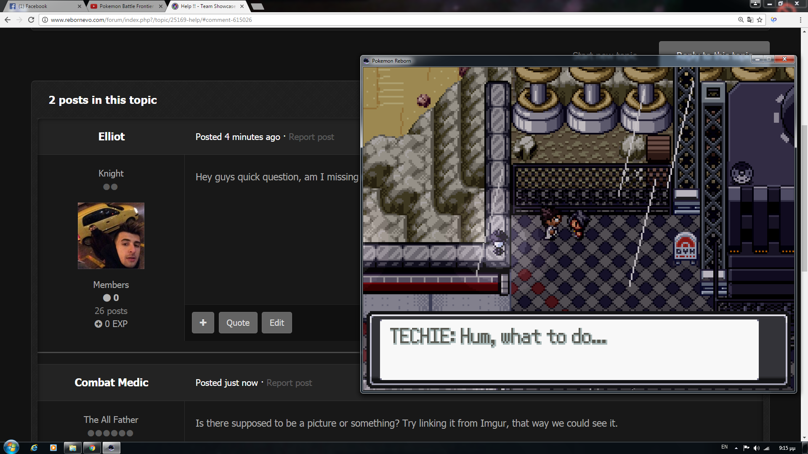Viewport: 808px width, 454px height.
Task: Open Chrome's three-dot menu
Action: (x=800, y=20)
